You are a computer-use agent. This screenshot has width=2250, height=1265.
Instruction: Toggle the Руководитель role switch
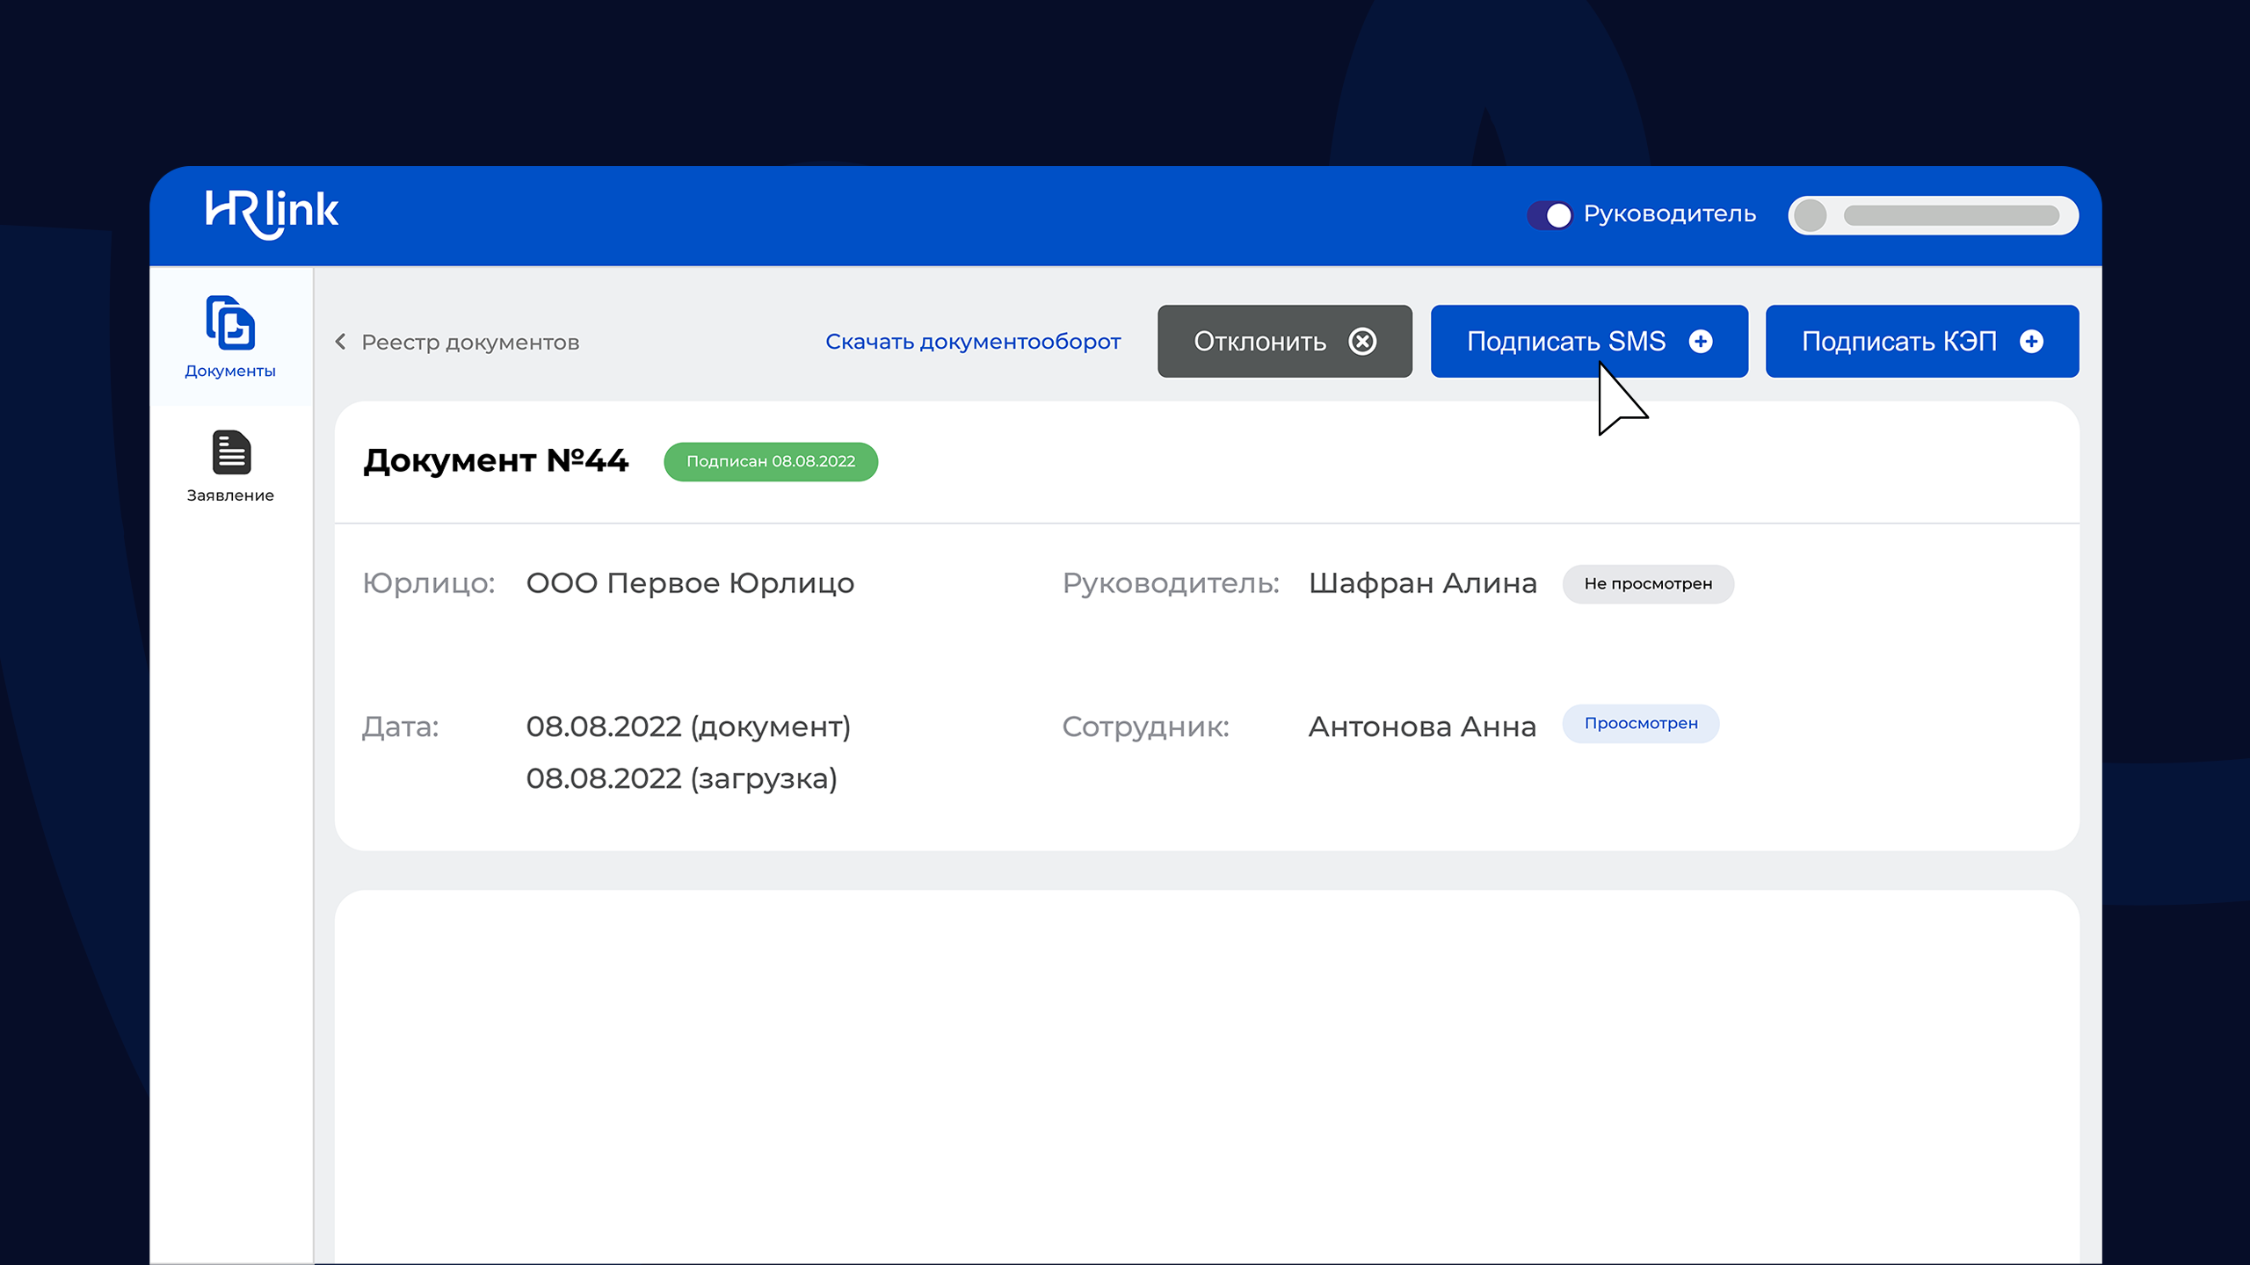pyautogui.click(x=1550, y=215)
